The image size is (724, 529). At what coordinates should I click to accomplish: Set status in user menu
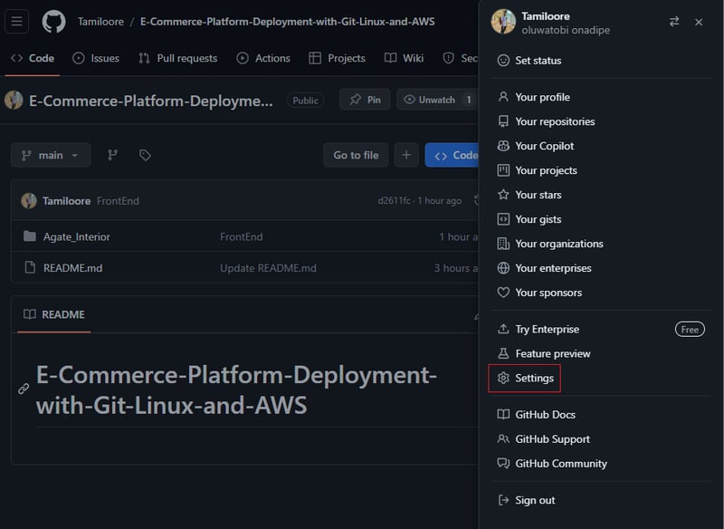[538, 61]
